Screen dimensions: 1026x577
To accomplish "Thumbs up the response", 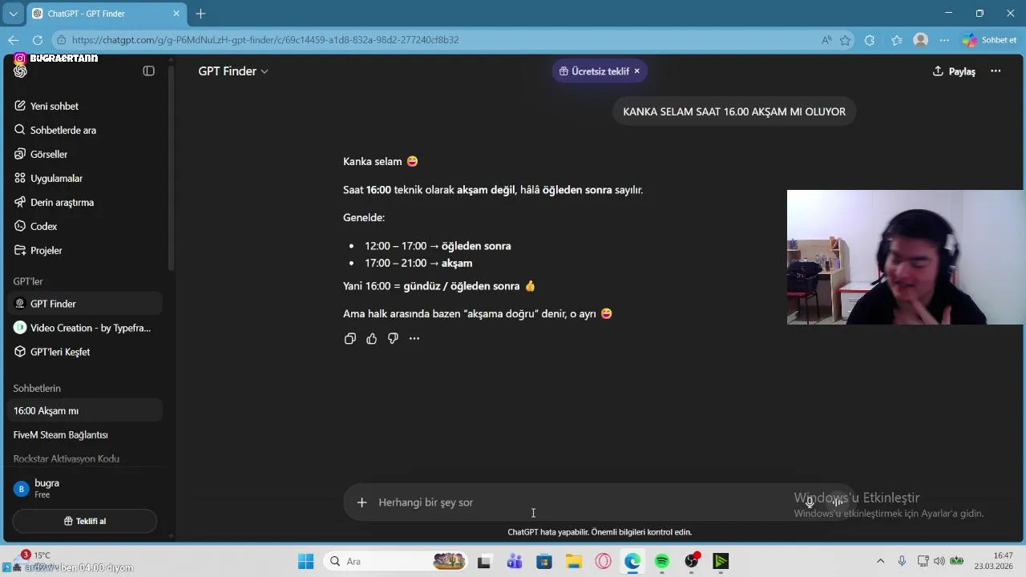I will [371, 338].
